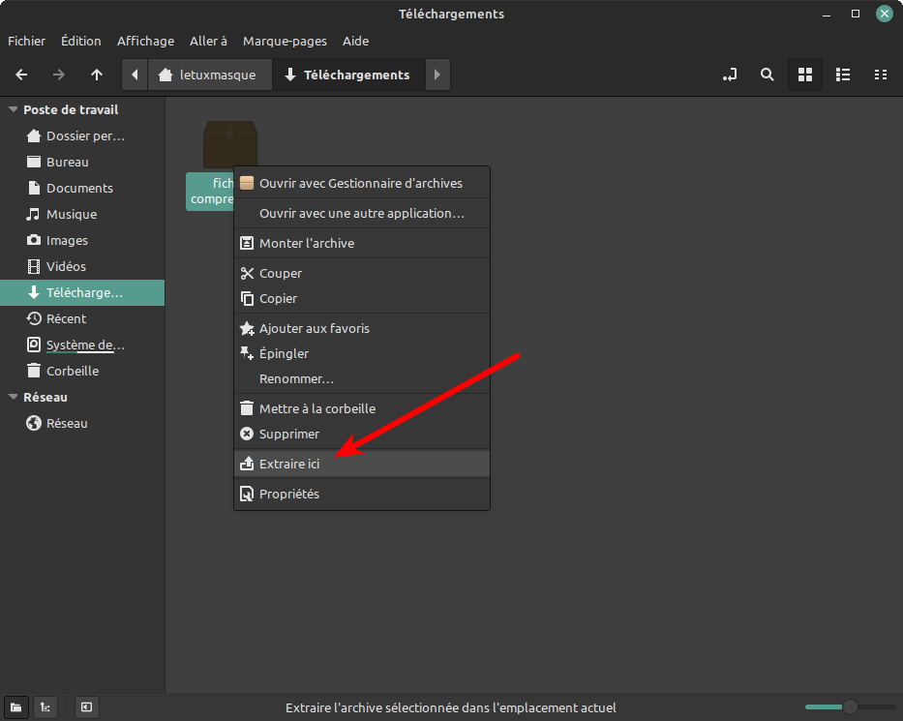Open the search magnifier icon
Screen dimensions: 903x721
point(768,75)
